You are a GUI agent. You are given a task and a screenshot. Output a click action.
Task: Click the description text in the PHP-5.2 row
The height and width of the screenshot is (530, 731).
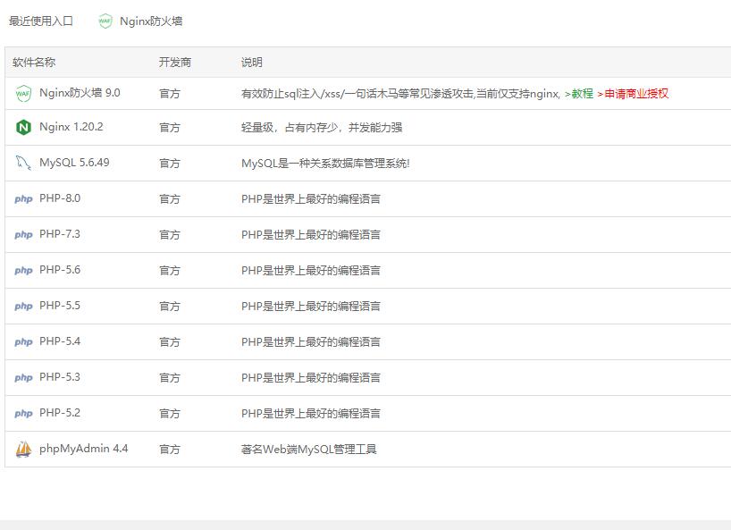[x=311, y=414]
